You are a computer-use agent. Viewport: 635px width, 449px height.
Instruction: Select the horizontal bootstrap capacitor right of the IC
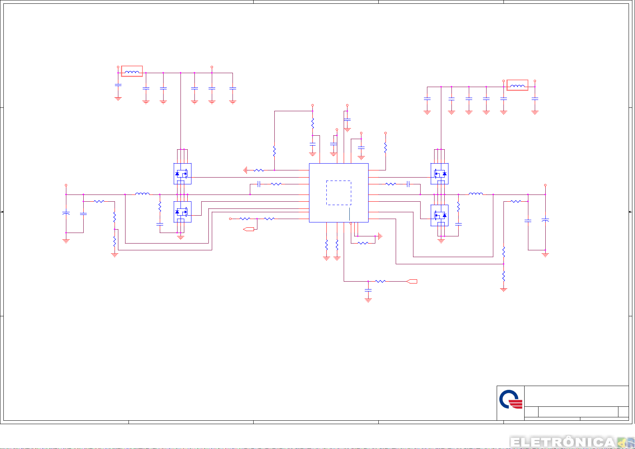pos(408,184)
